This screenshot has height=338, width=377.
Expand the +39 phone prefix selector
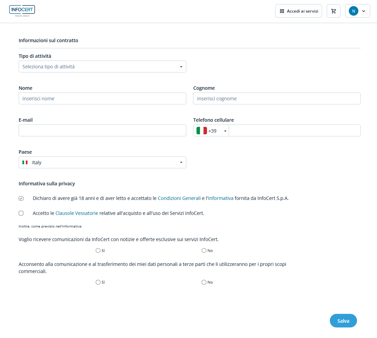tap(225, 131)
